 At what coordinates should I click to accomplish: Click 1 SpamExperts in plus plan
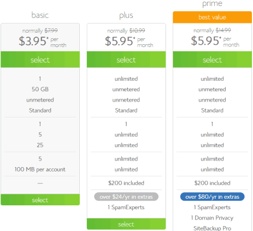(126, 208)
